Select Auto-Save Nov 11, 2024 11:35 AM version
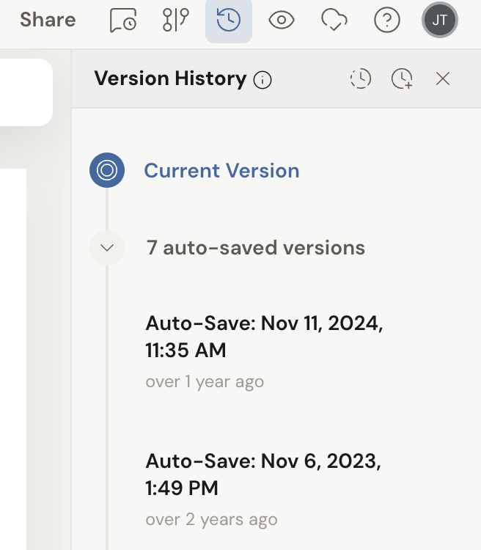The height and width of the screenshot is (550, 481). click(264, 337)
